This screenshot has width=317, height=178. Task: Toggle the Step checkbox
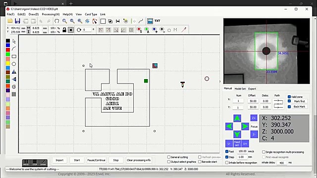[x=227, y=157]
